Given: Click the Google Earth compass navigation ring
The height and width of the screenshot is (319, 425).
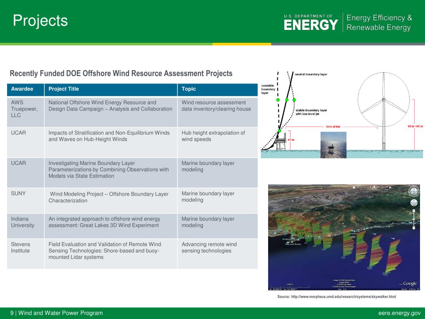Looking at the screenshot, I should tap(414, 192).
